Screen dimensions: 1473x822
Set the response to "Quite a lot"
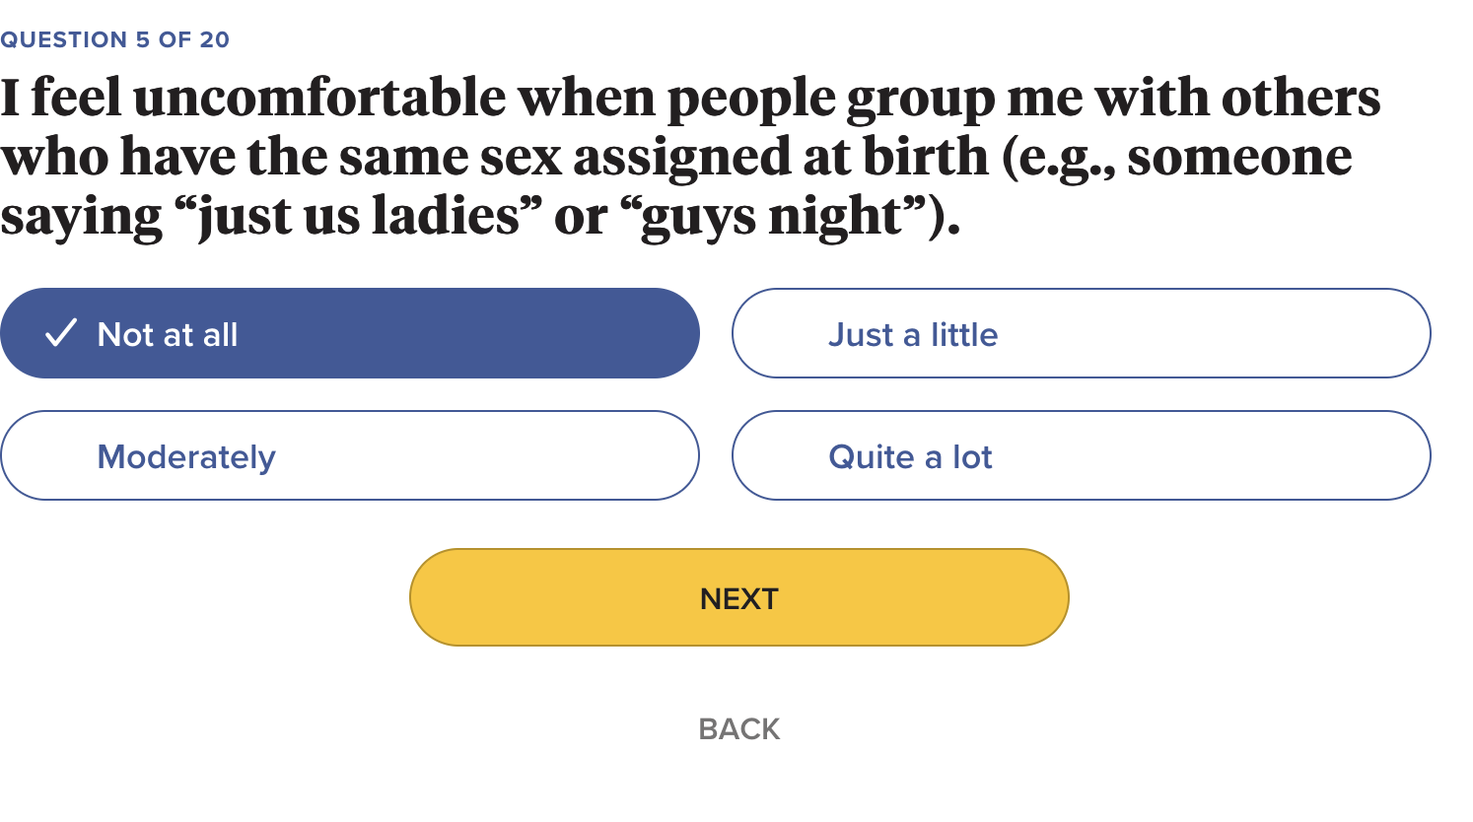pyautogui.click(x=1081, y=455)
